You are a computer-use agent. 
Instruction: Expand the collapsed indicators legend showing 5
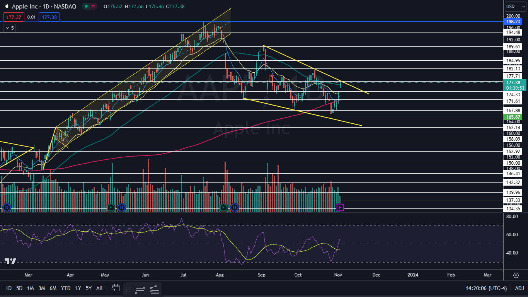click(9, 28)
